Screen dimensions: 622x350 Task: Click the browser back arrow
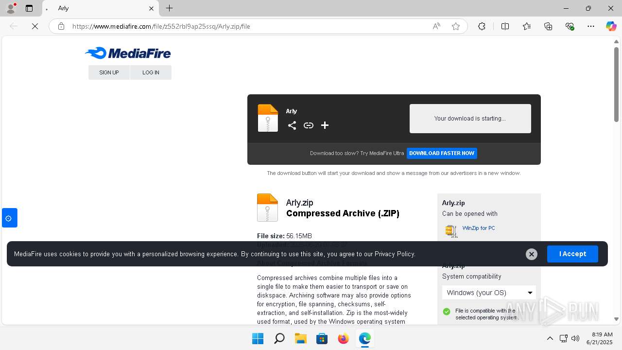point(14,26)
